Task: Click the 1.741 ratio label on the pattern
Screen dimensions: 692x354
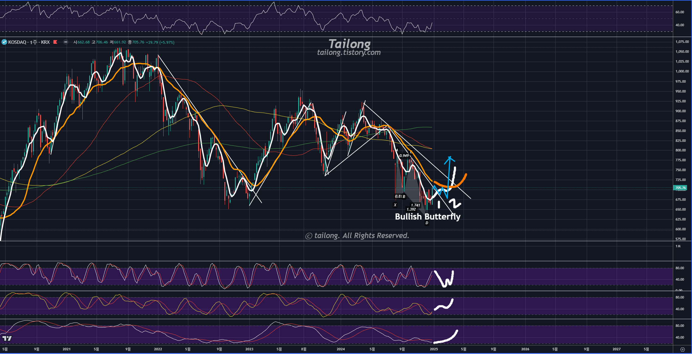Action: [x=415, y=205]
